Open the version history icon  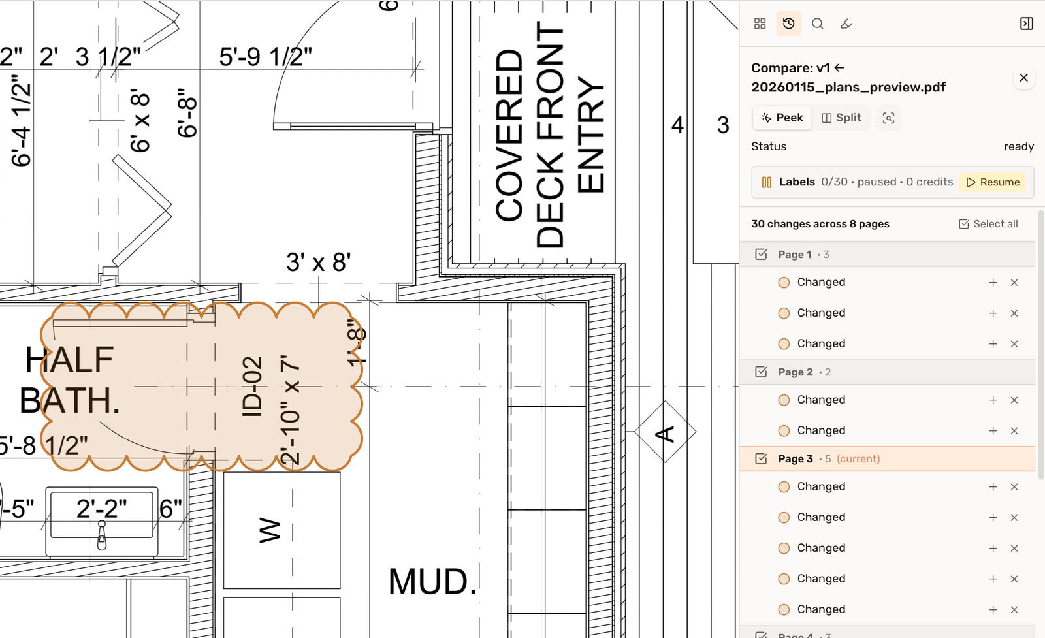tap(789, 24)
